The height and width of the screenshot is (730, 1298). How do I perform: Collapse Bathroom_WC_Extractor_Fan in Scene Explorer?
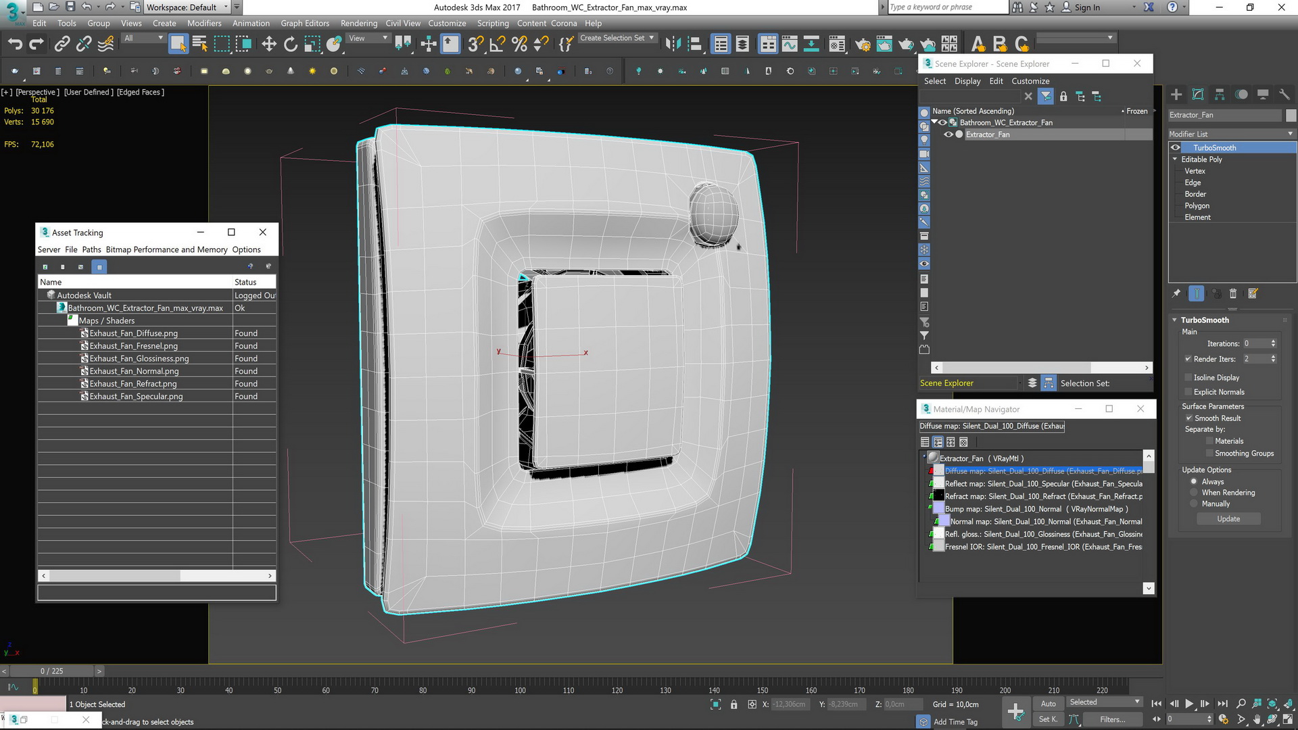[x=934, y=122]
